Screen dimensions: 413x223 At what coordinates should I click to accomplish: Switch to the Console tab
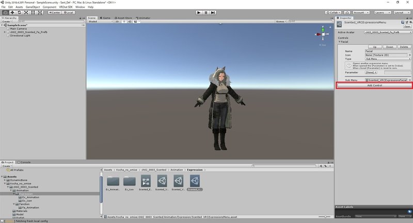click(x=24, y=162)
